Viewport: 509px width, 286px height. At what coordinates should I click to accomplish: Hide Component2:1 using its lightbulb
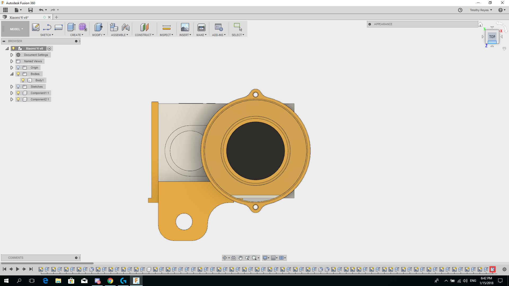coord(18,99)
